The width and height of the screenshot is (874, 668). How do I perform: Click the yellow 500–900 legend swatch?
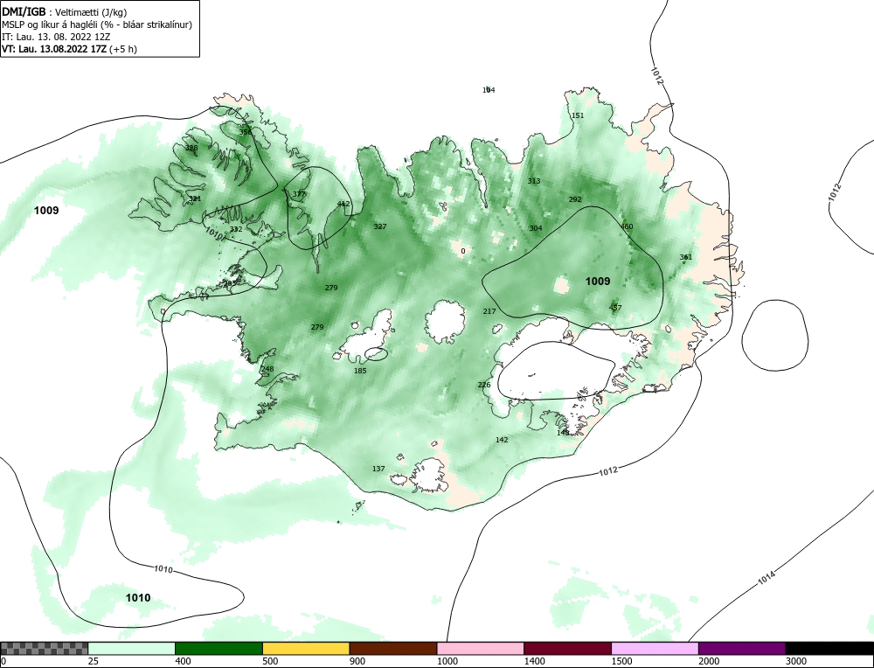(306, 648)
